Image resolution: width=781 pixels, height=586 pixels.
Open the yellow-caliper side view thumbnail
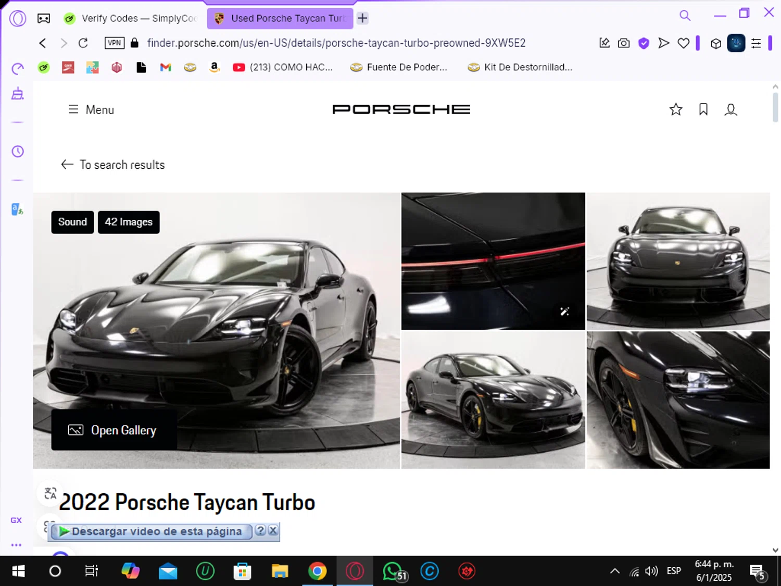pos(493,400)
